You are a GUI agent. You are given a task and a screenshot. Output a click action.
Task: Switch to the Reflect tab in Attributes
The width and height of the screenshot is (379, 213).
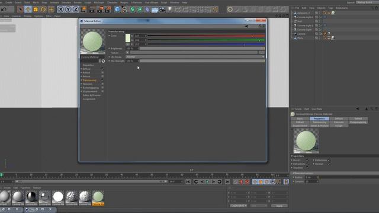click(x=358, y=118)
